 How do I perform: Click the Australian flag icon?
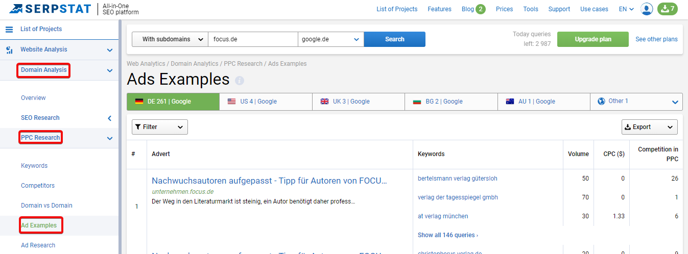coord(510,101)
